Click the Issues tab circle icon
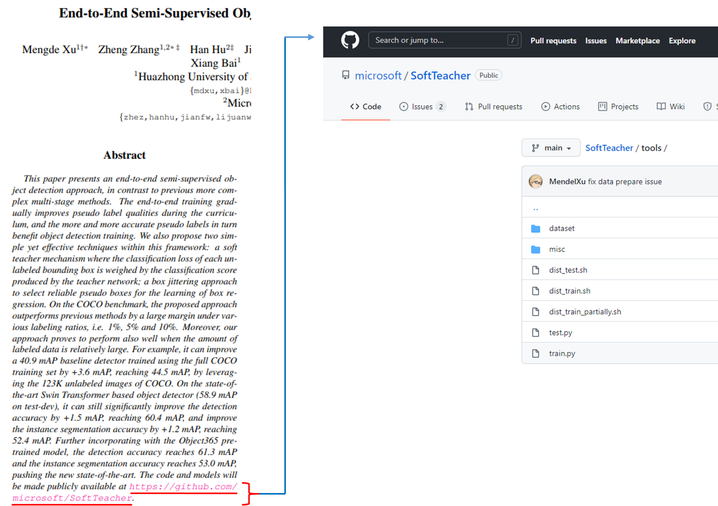Image resolution: width=718 pixels, height=506 pixels. click(404, 106)
